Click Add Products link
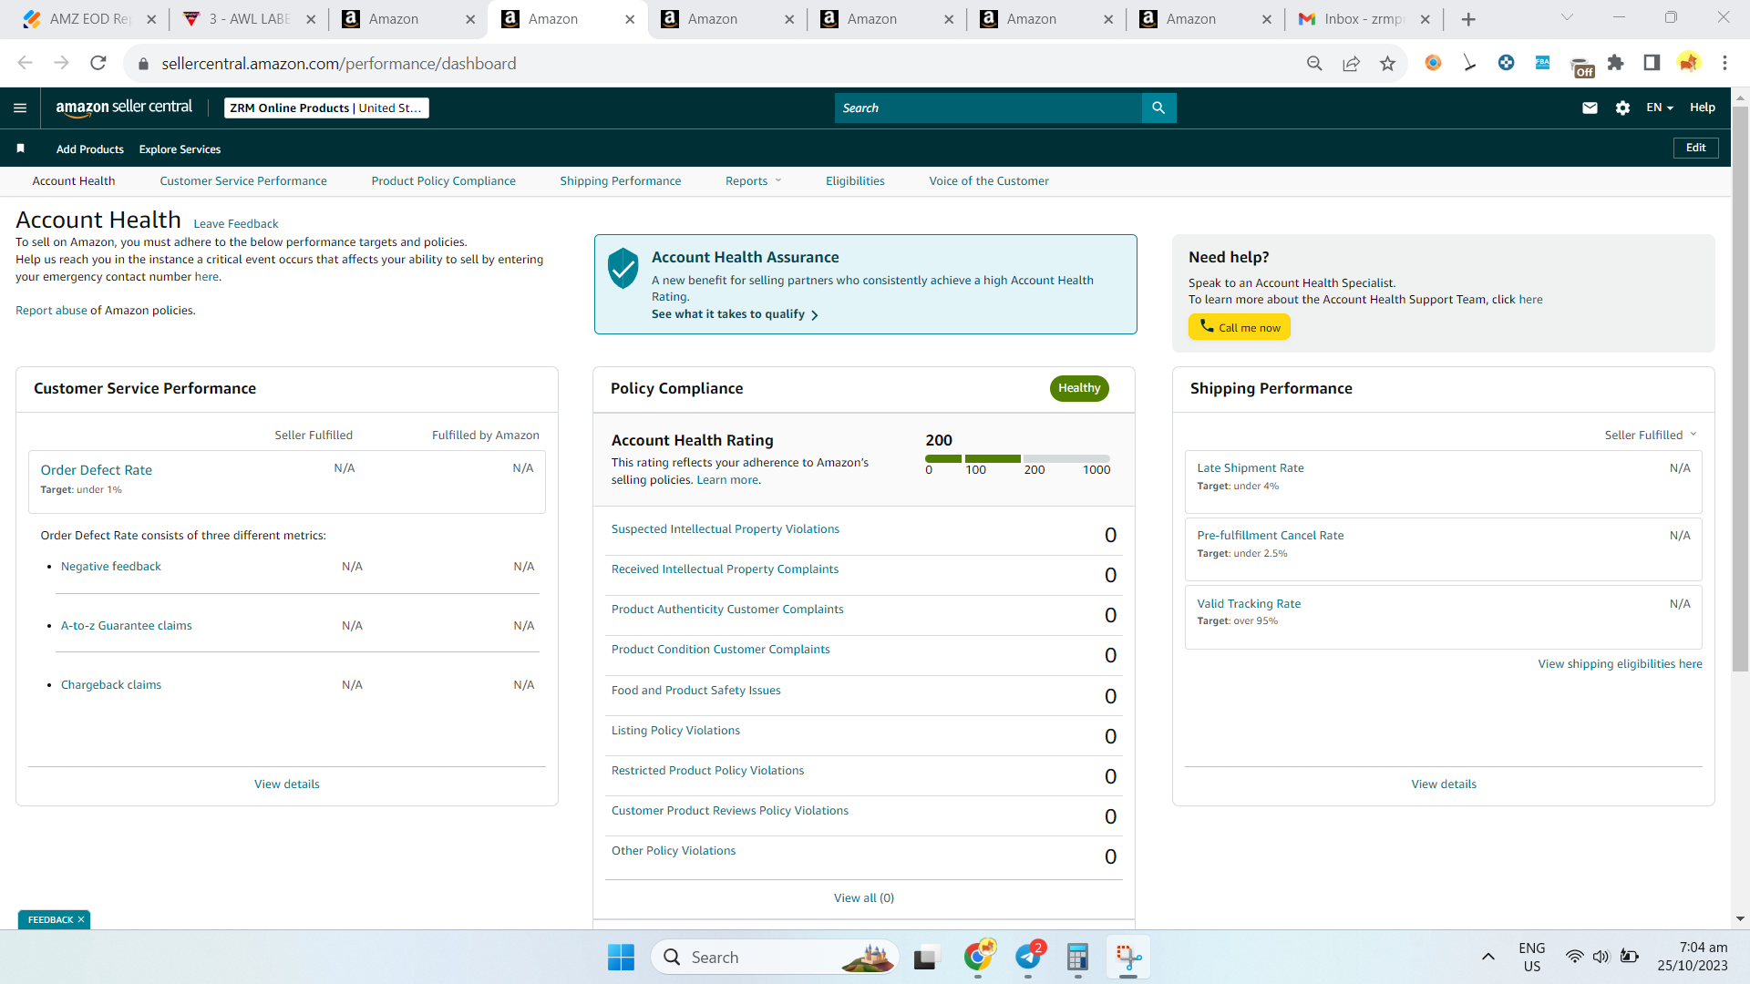 90,149
